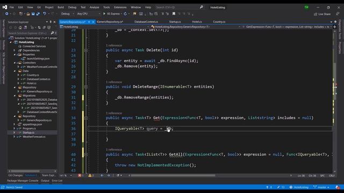The image size is (344, 193).
Task: Collapse the Delete method at line 23
Action: (86, 50)
